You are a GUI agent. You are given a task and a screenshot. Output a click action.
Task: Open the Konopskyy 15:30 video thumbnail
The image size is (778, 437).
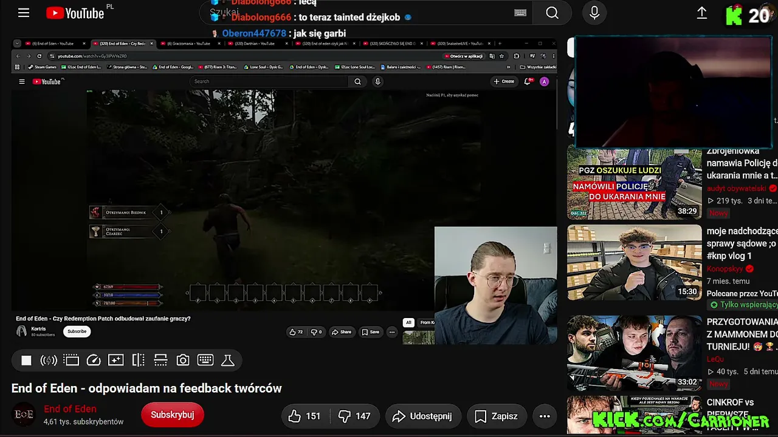point(634,263)
